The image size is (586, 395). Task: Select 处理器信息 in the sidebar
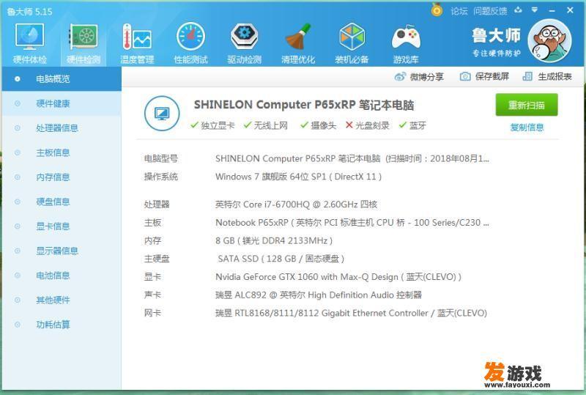pyautogui.click(x=62, y=128)
